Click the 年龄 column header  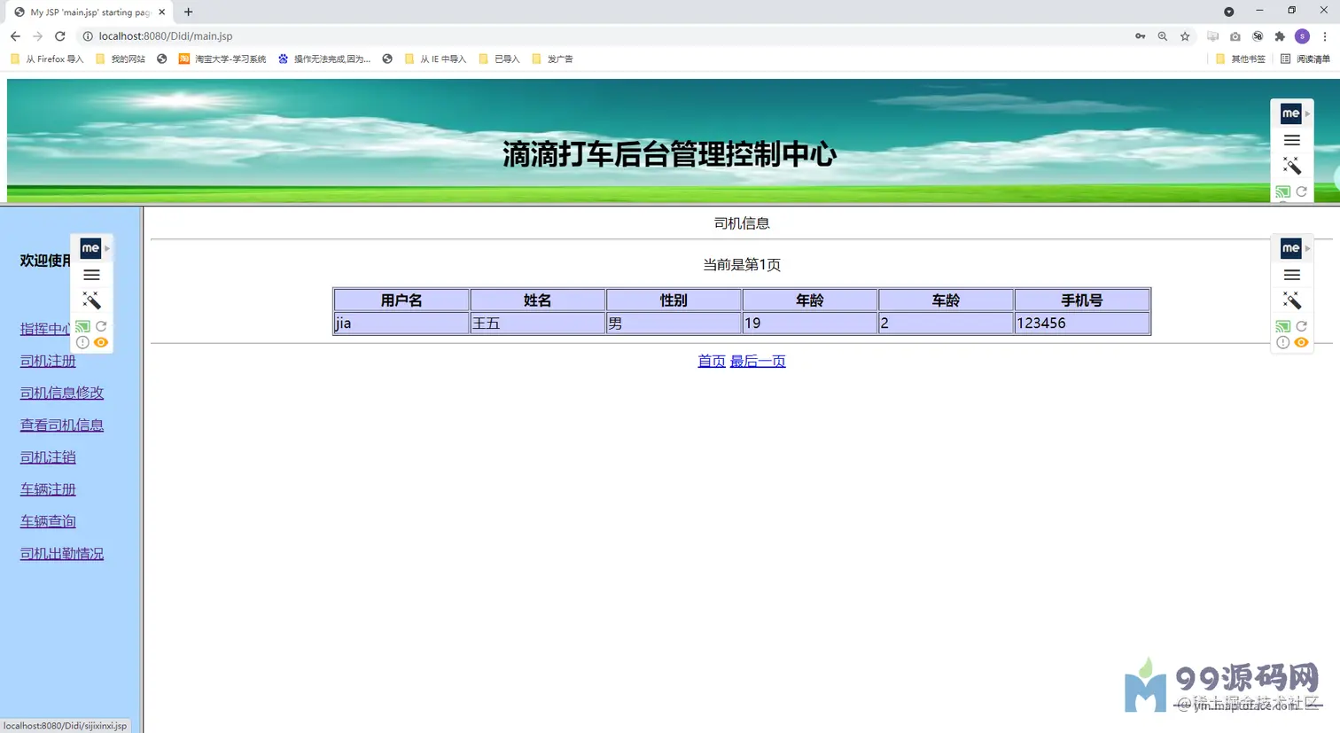[x=810, y=300]
